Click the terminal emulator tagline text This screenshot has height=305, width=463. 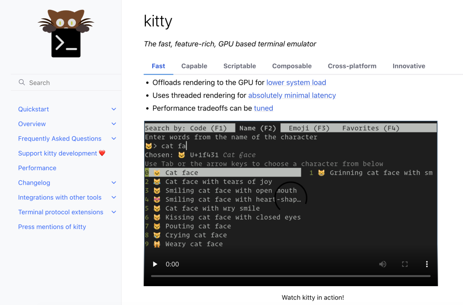[230, 44]
